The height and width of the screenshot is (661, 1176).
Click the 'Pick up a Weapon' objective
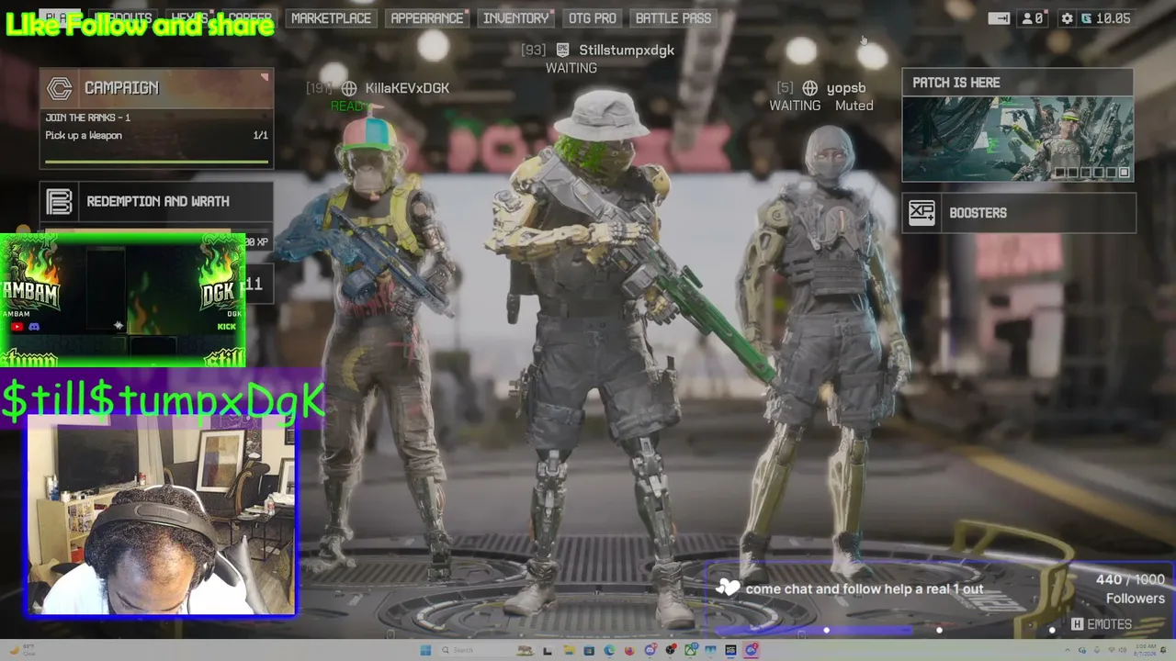84,136
